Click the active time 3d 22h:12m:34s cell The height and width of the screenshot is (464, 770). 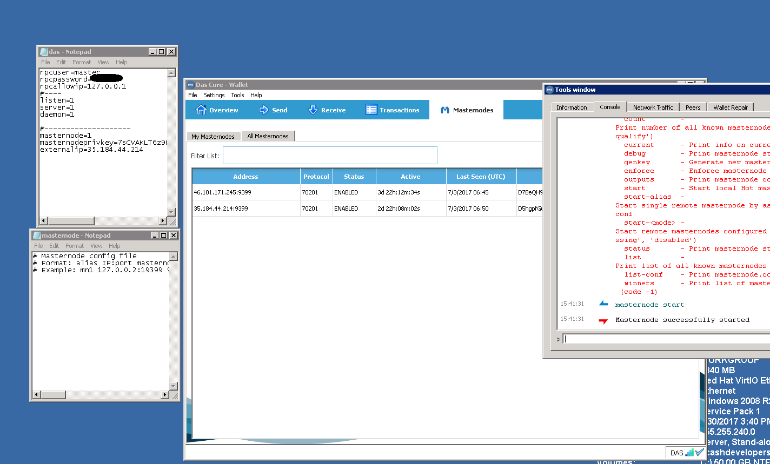click(411, 192)
